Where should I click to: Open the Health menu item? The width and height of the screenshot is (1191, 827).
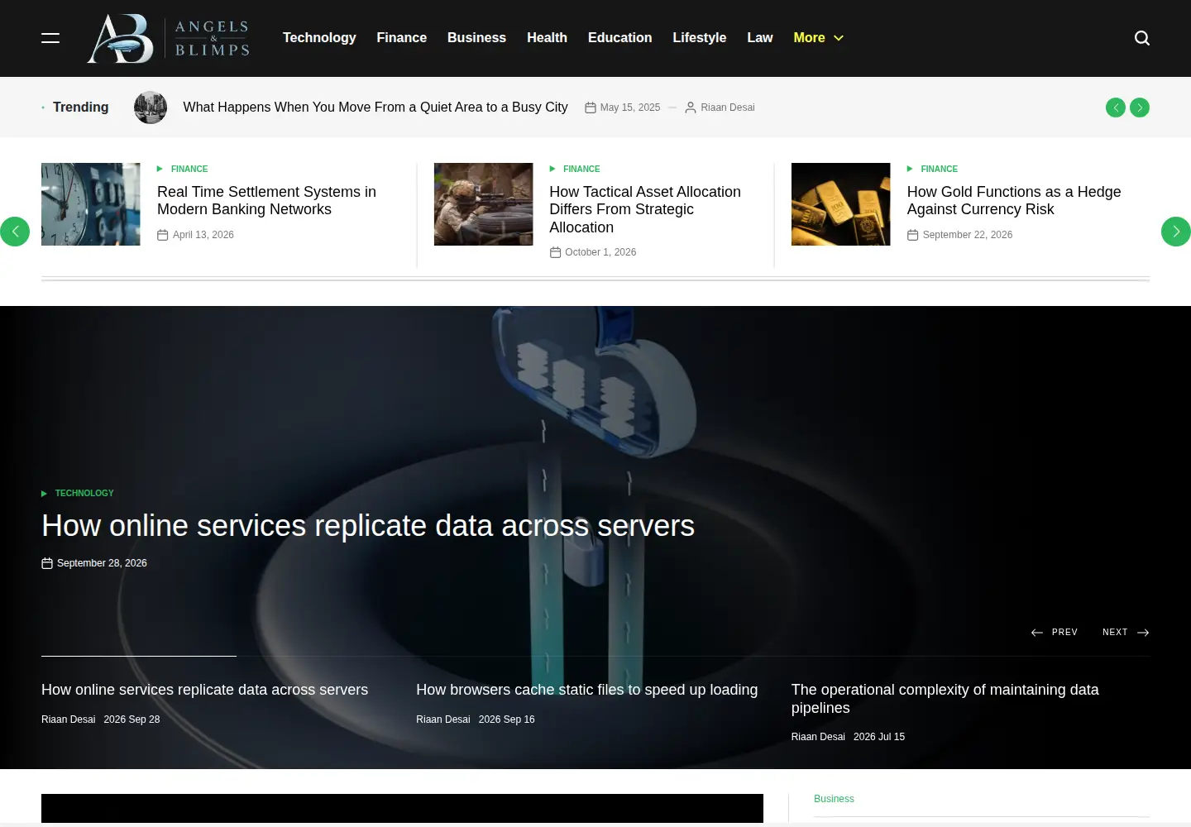(x=547, y=38)
